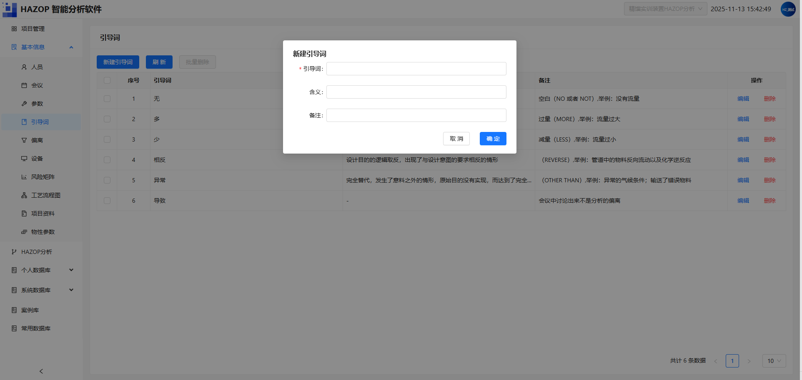802x380 pixels.
Task: Click the 工艺流程图 hierarchy icon
Action: [x=24, y=195]
